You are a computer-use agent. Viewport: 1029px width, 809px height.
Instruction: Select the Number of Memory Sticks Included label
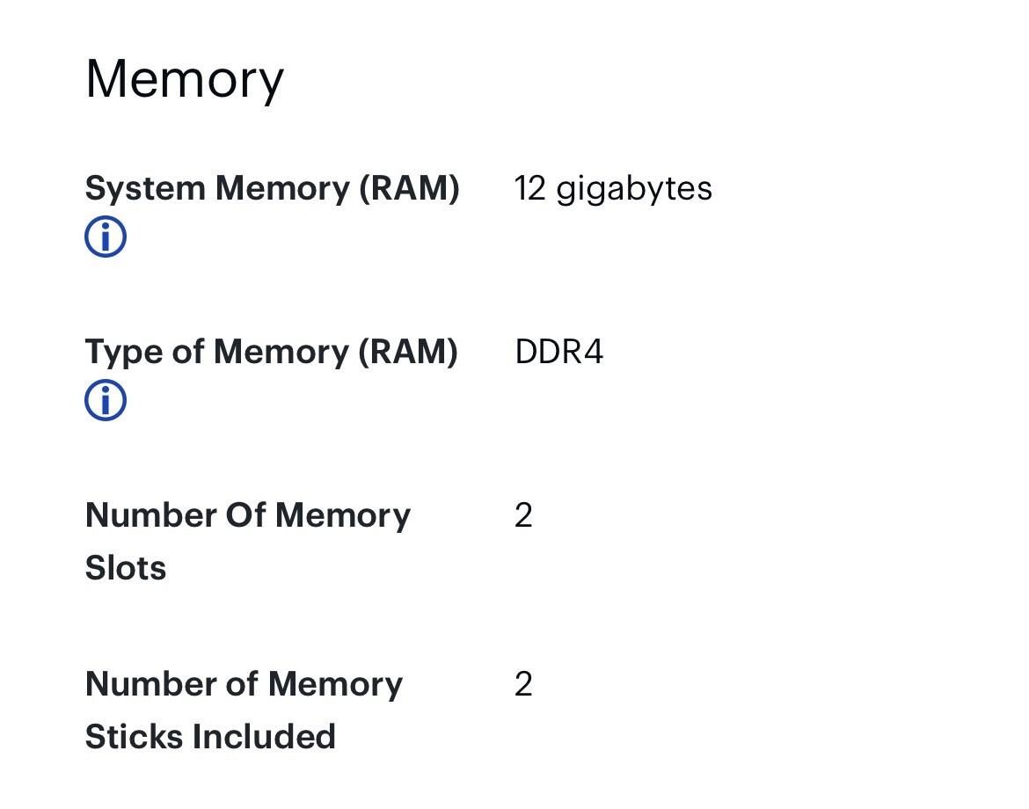[x=244, y=710]
